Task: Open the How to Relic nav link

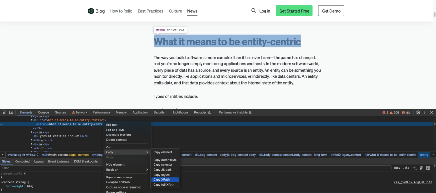Action: (121, 11)
